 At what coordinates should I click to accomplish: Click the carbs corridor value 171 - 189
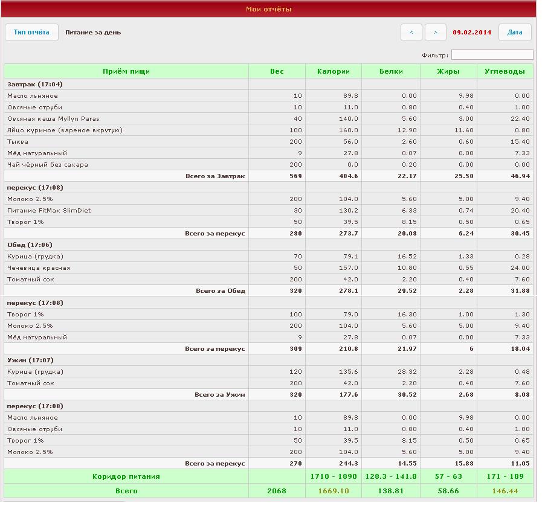point(505,476)
